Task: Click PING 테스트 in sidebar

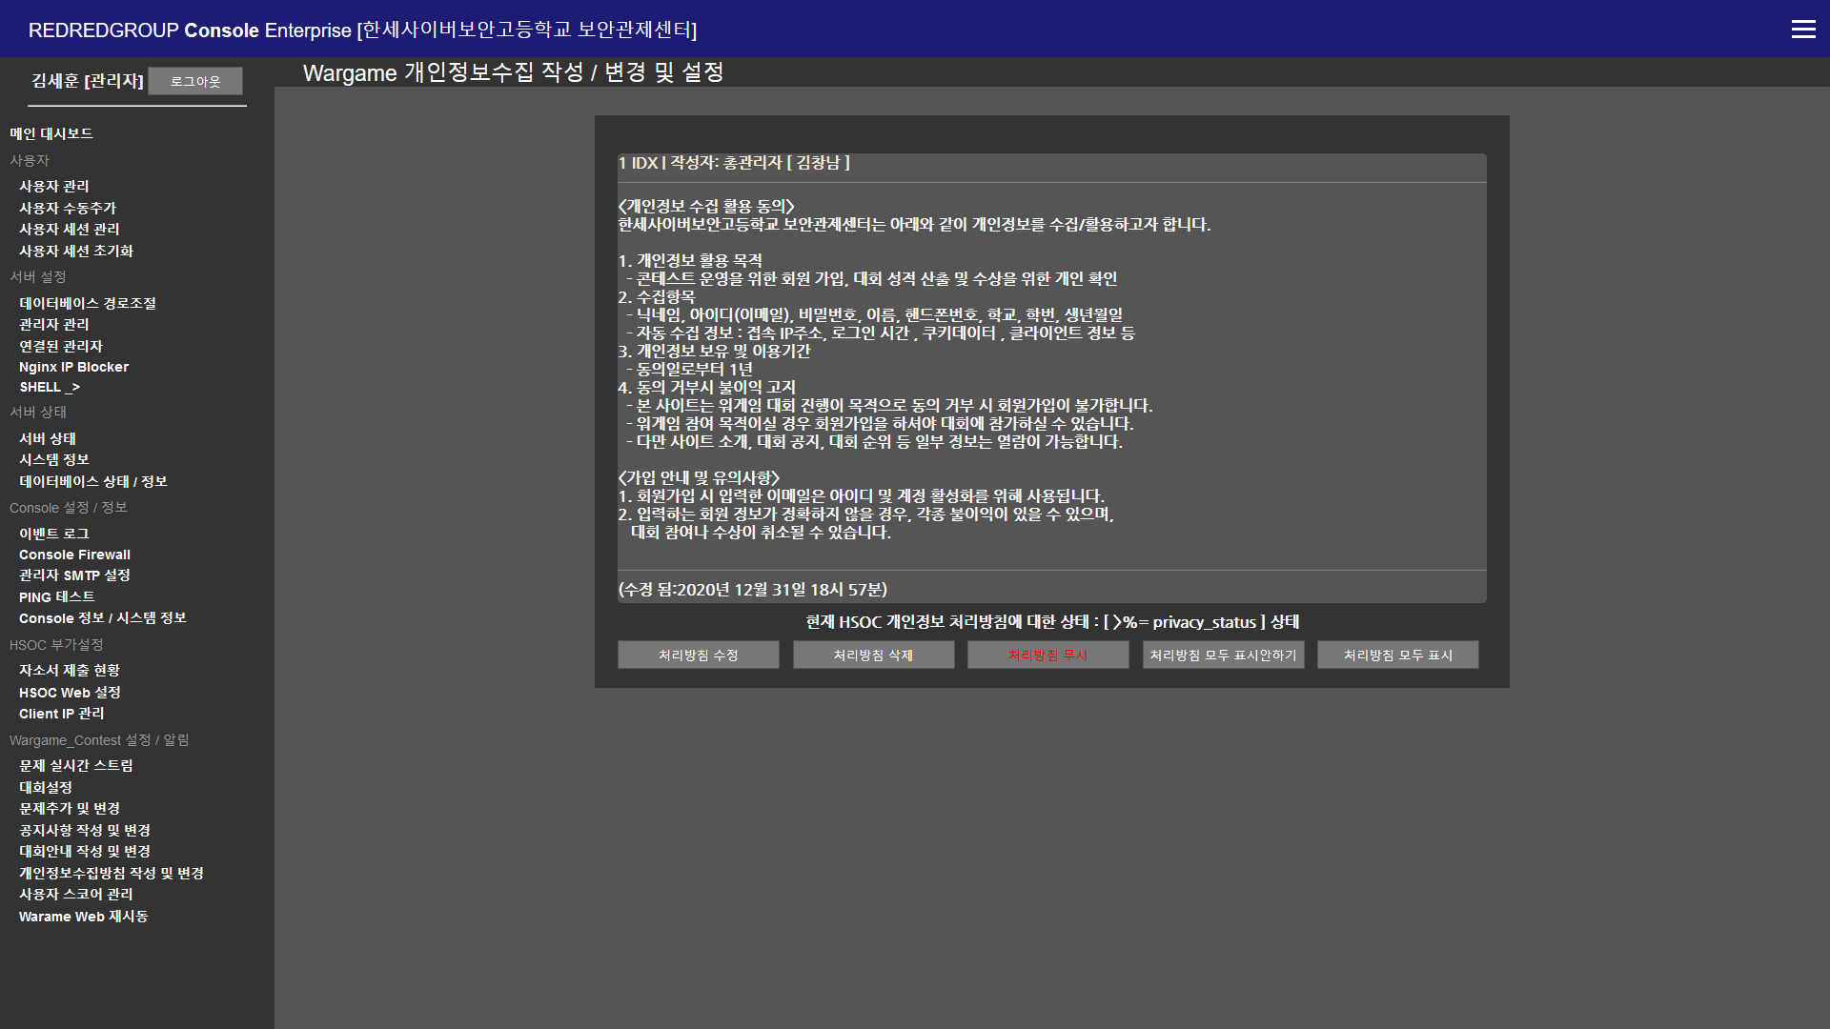Action: [x=57, y=597]
